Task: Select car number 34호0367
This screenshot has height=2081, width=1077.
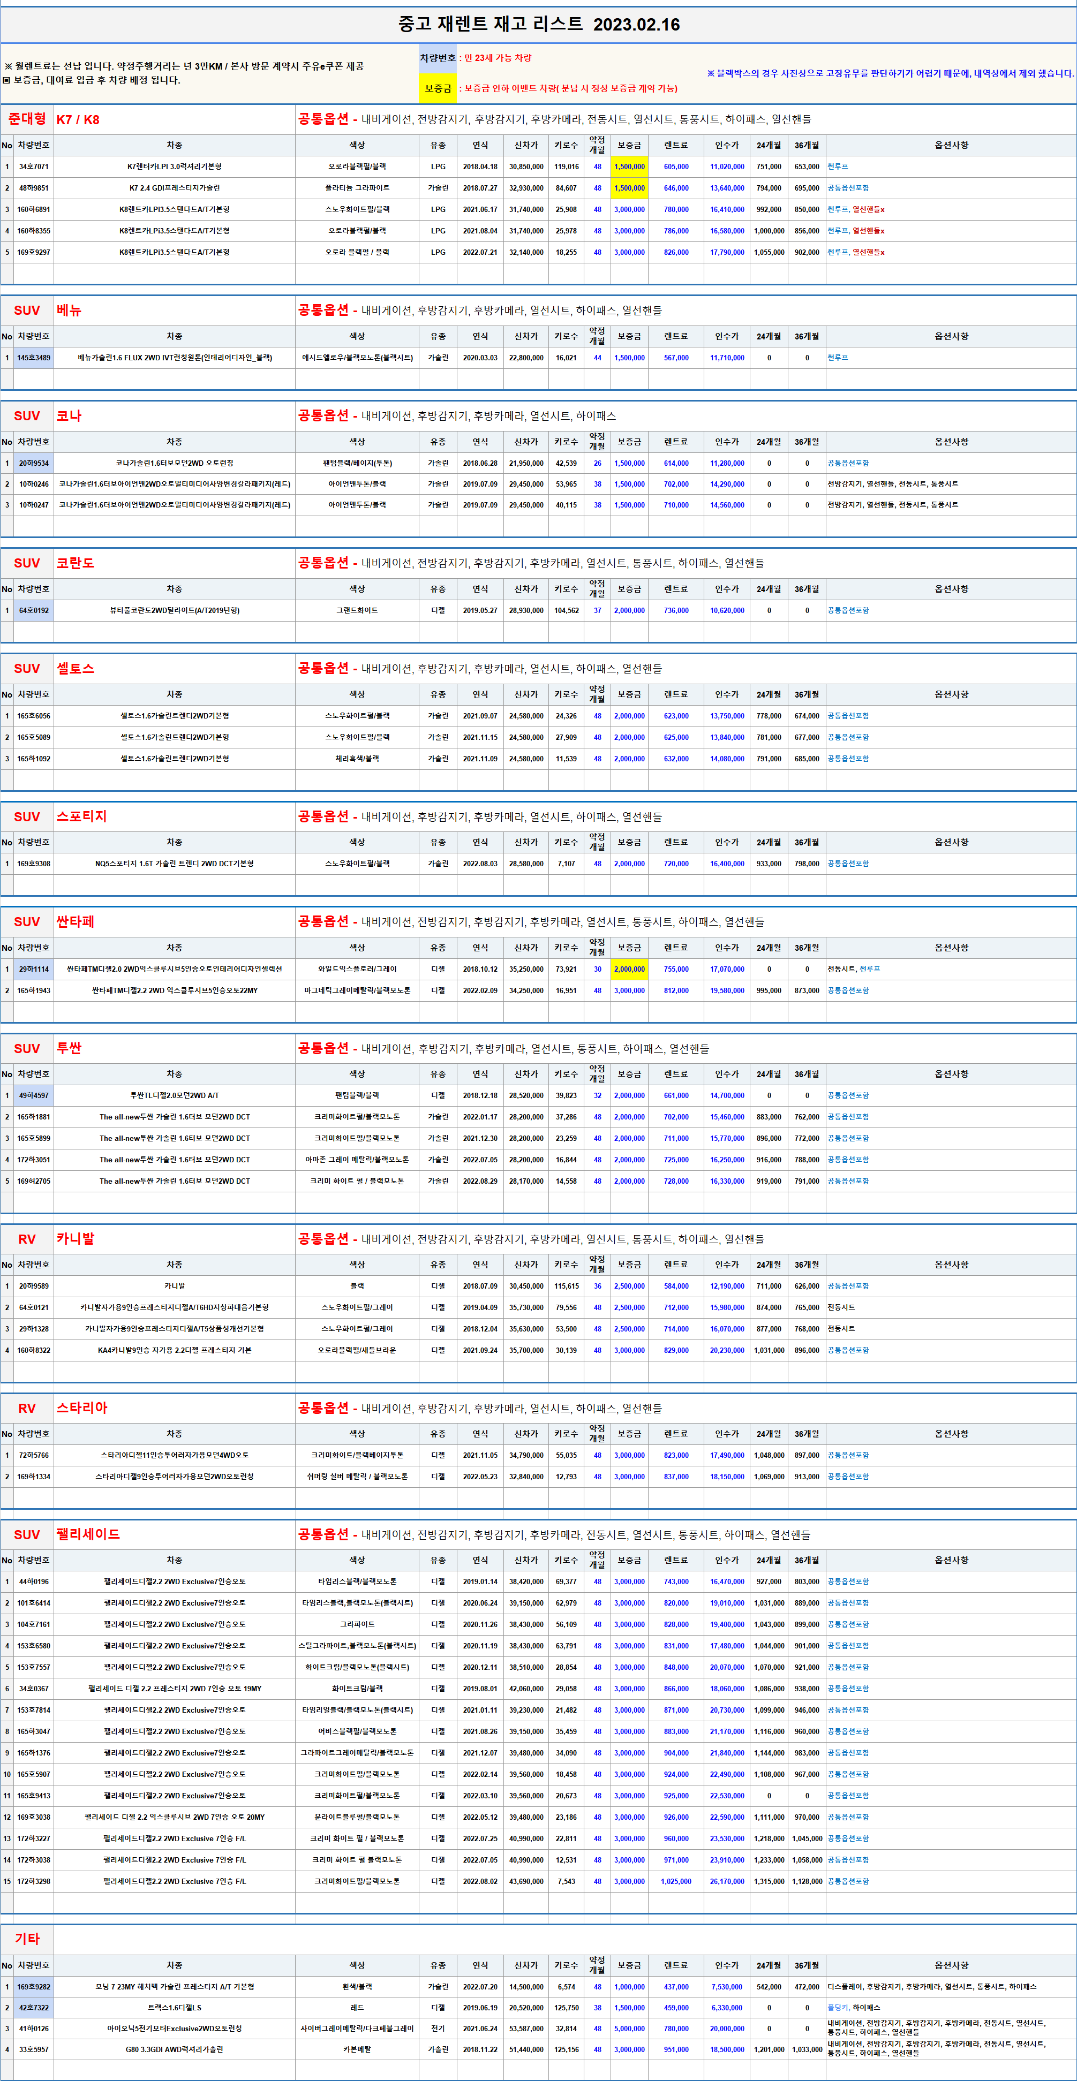Action: point(33,1689)
